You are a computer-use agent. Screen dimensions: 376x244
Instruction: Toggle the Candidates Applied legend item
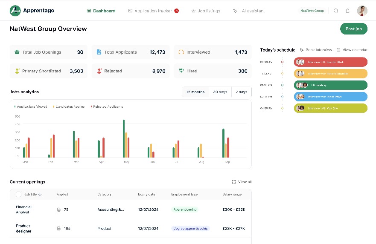tap(69, 106)
